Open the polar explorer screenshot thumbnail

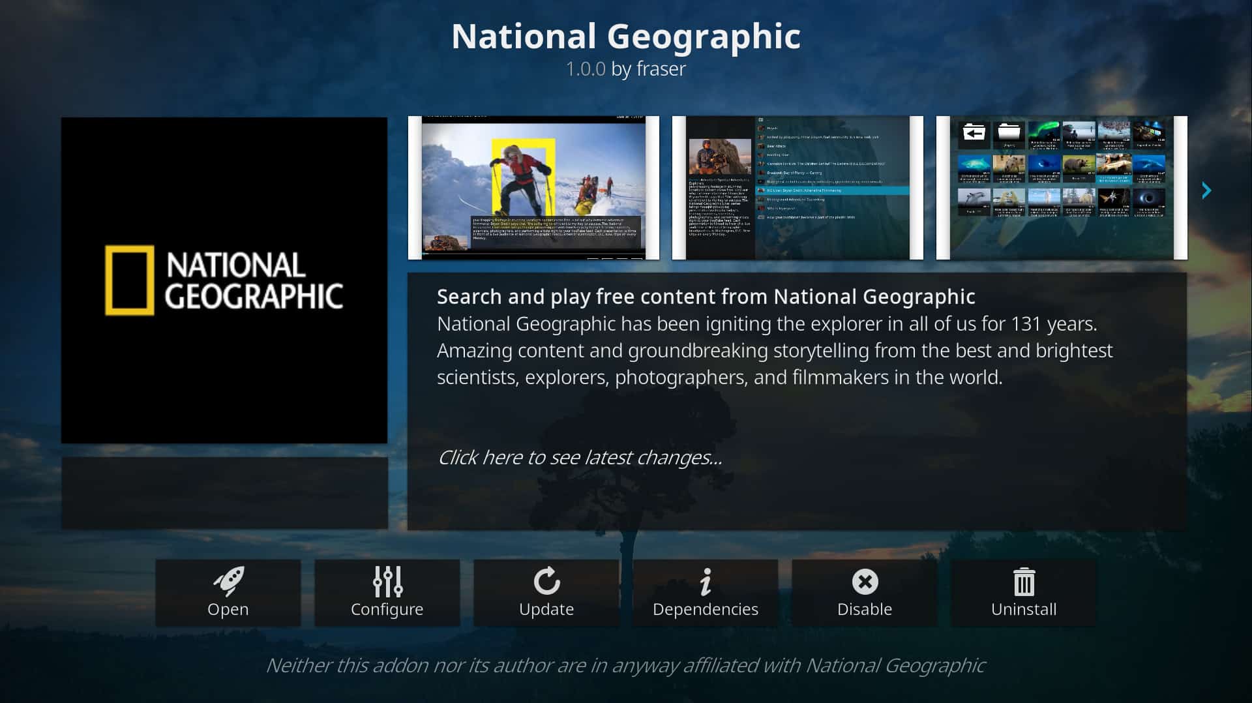click(x=533, y=188)
